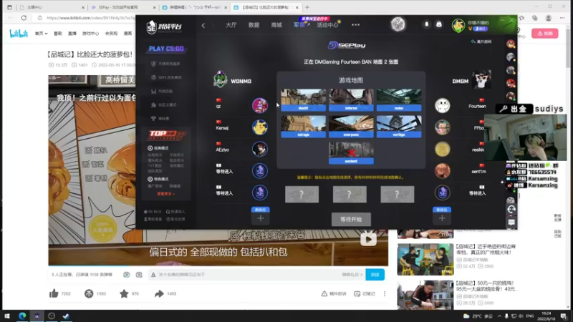Open the Windows Start menu
573x322 pixels.
[7, 316]
